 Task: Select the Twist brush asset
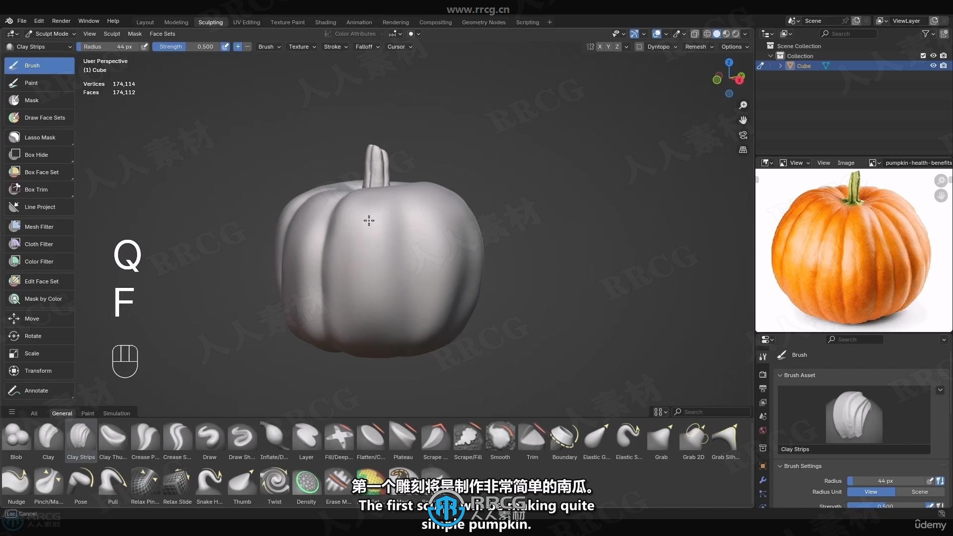pos(274,486)
